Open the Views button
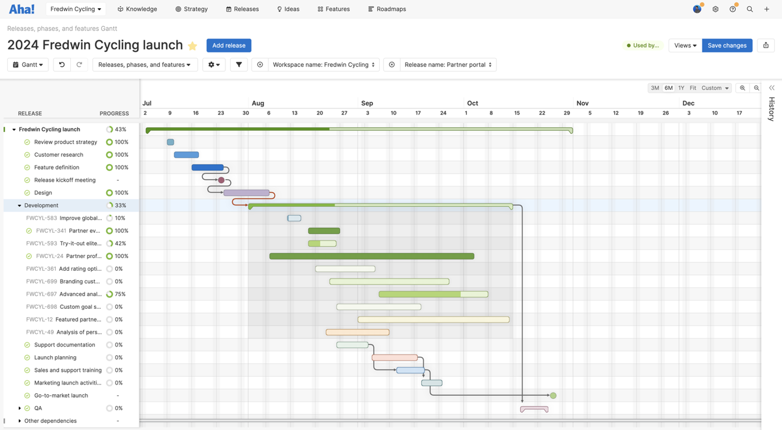The width and height of the screenshot is (782, 430). tap(685, 45)
